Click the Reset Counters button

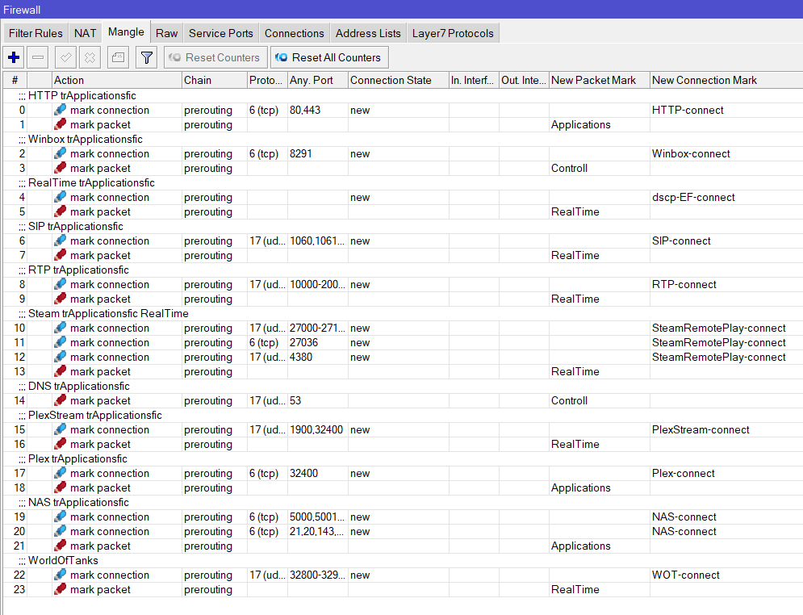(215, 57)
